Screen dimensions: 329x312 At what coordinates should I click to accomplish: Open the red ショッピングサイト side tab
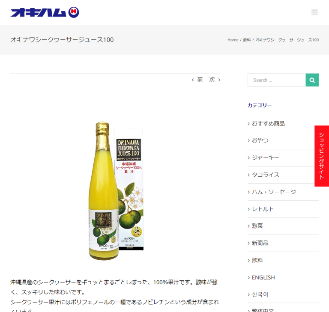tap(322, 156)
